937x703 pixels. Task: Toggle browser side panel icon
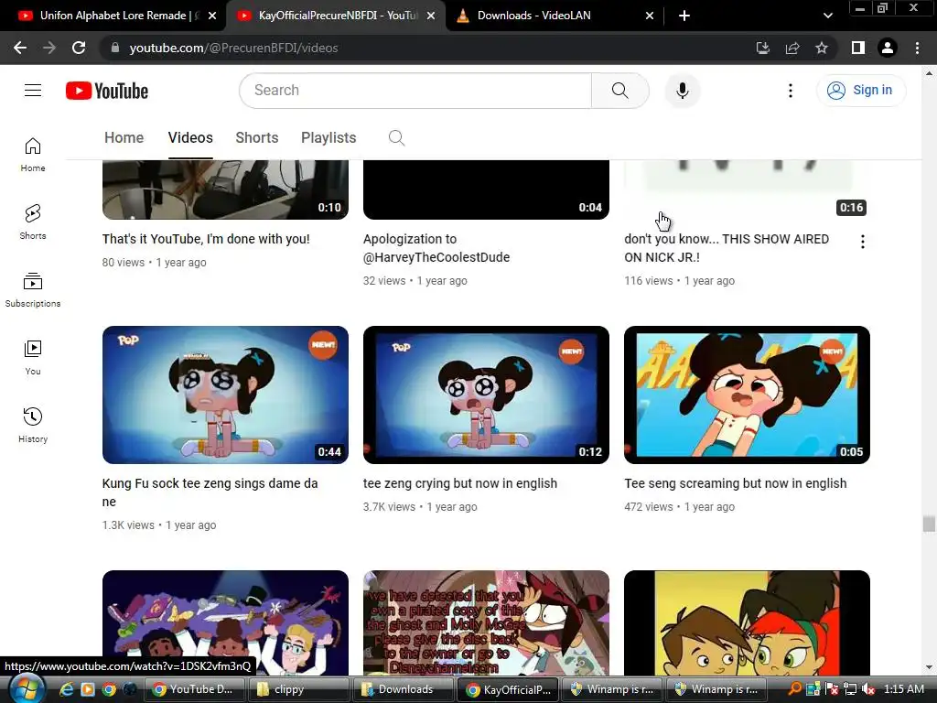858,48
